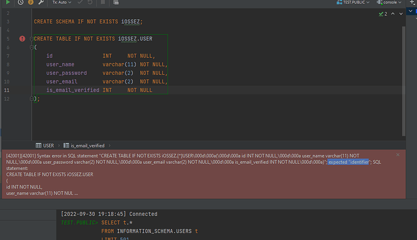Expand the chevron after USER breadcrumb

click(x=59, y=146)
